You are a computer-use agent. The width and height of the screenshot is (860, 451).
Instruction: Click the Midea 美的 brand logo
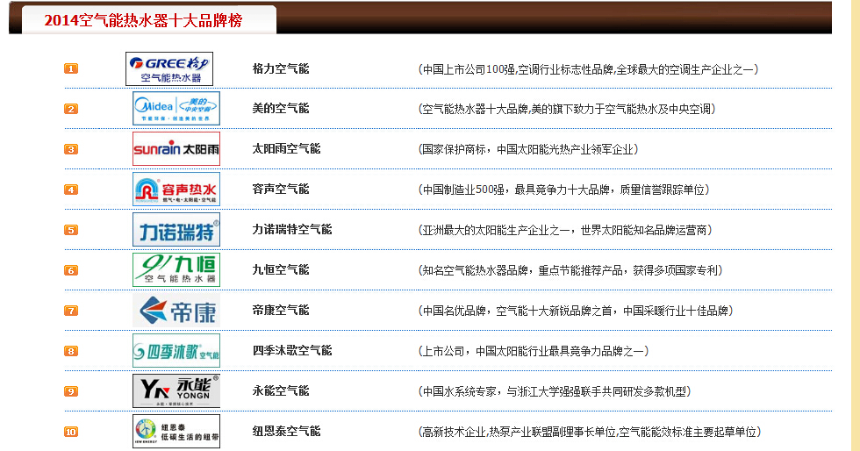click(176, 109)
